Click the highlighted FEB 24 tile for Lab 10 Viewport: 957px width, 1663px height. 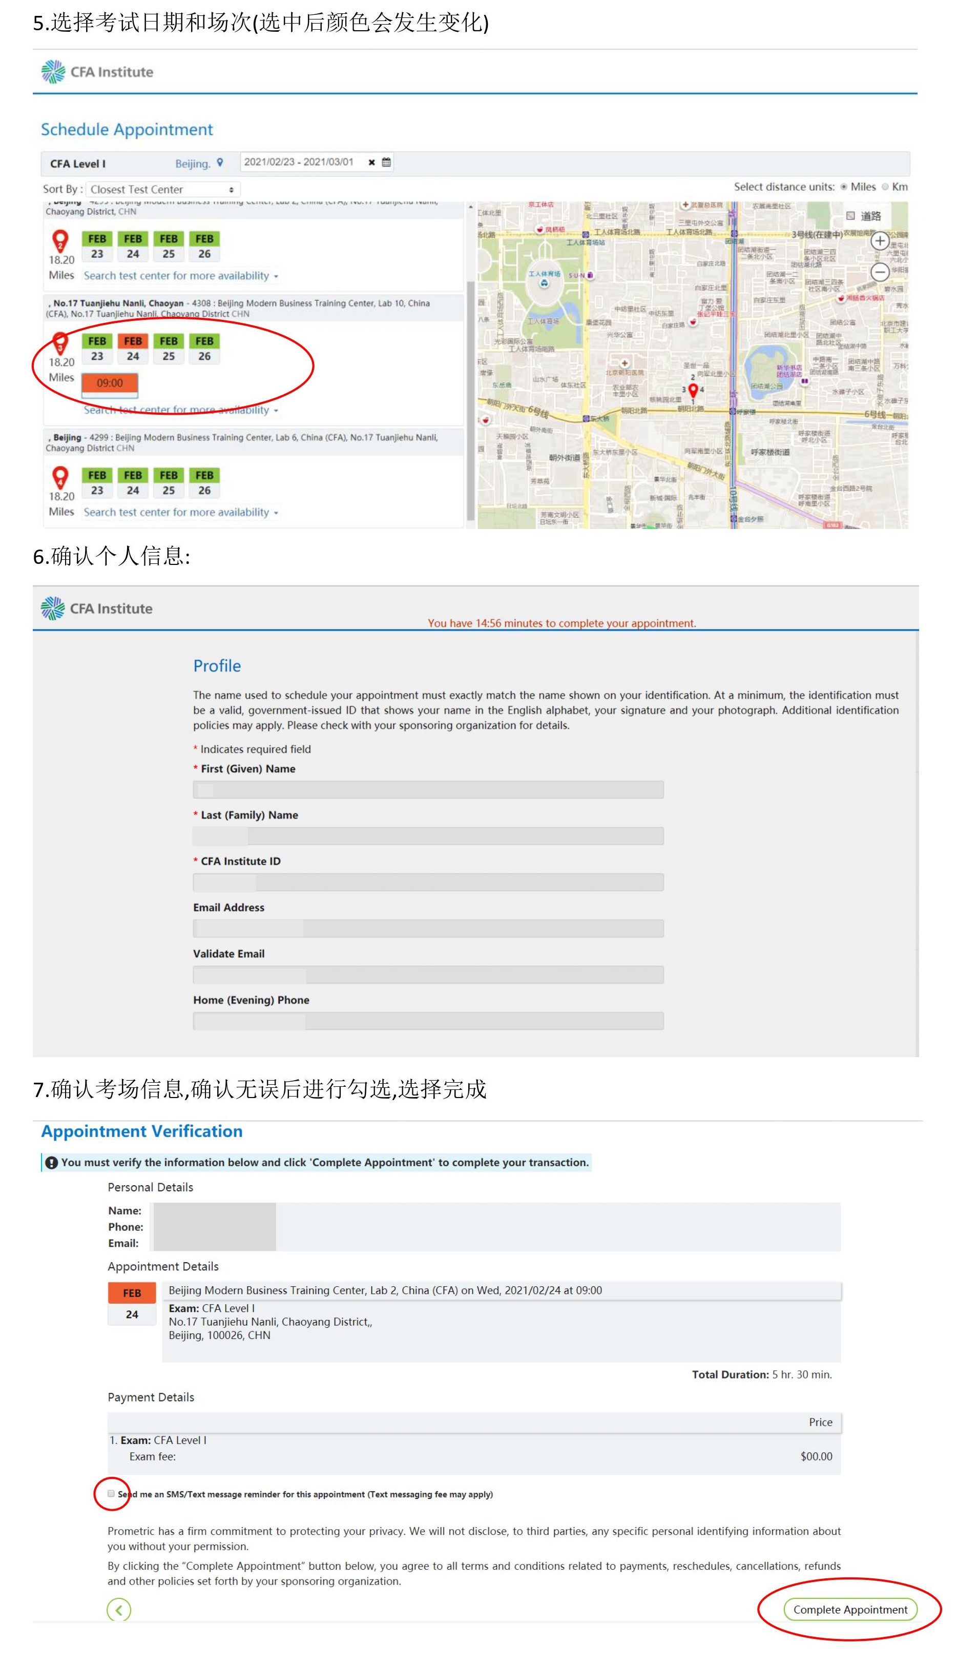133,349
